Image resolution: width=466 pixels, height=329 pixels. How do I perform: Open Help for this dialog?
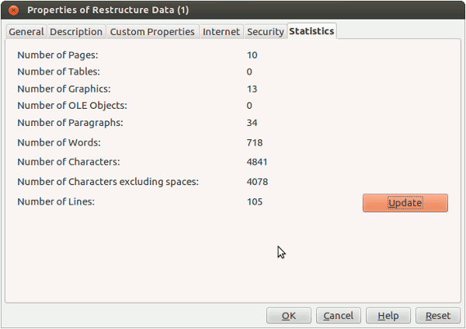(x=388, y=316)
